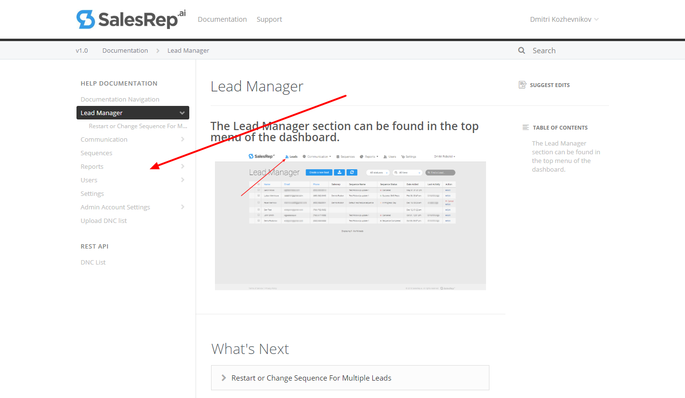
Task: Open the Support header link
Action: pos(269,19)
